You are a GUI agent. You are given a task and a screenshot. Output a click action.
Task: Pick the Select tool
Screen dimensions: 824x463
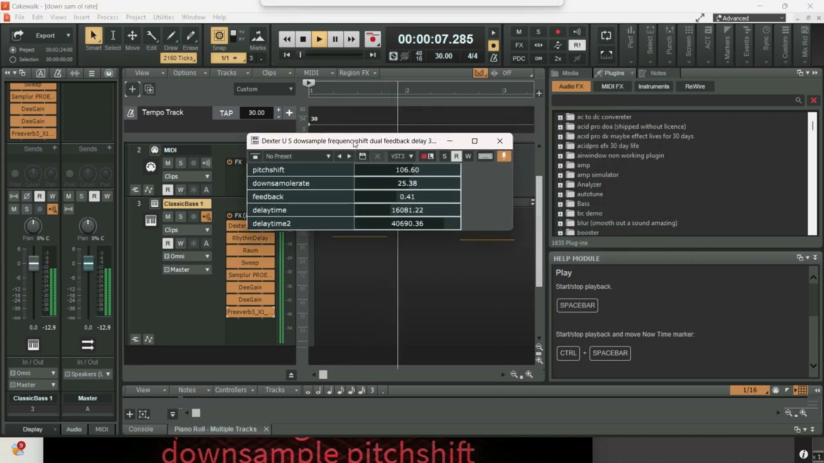point(113,37)
